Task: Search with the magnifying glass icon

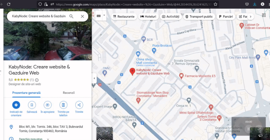Action: 71,16
